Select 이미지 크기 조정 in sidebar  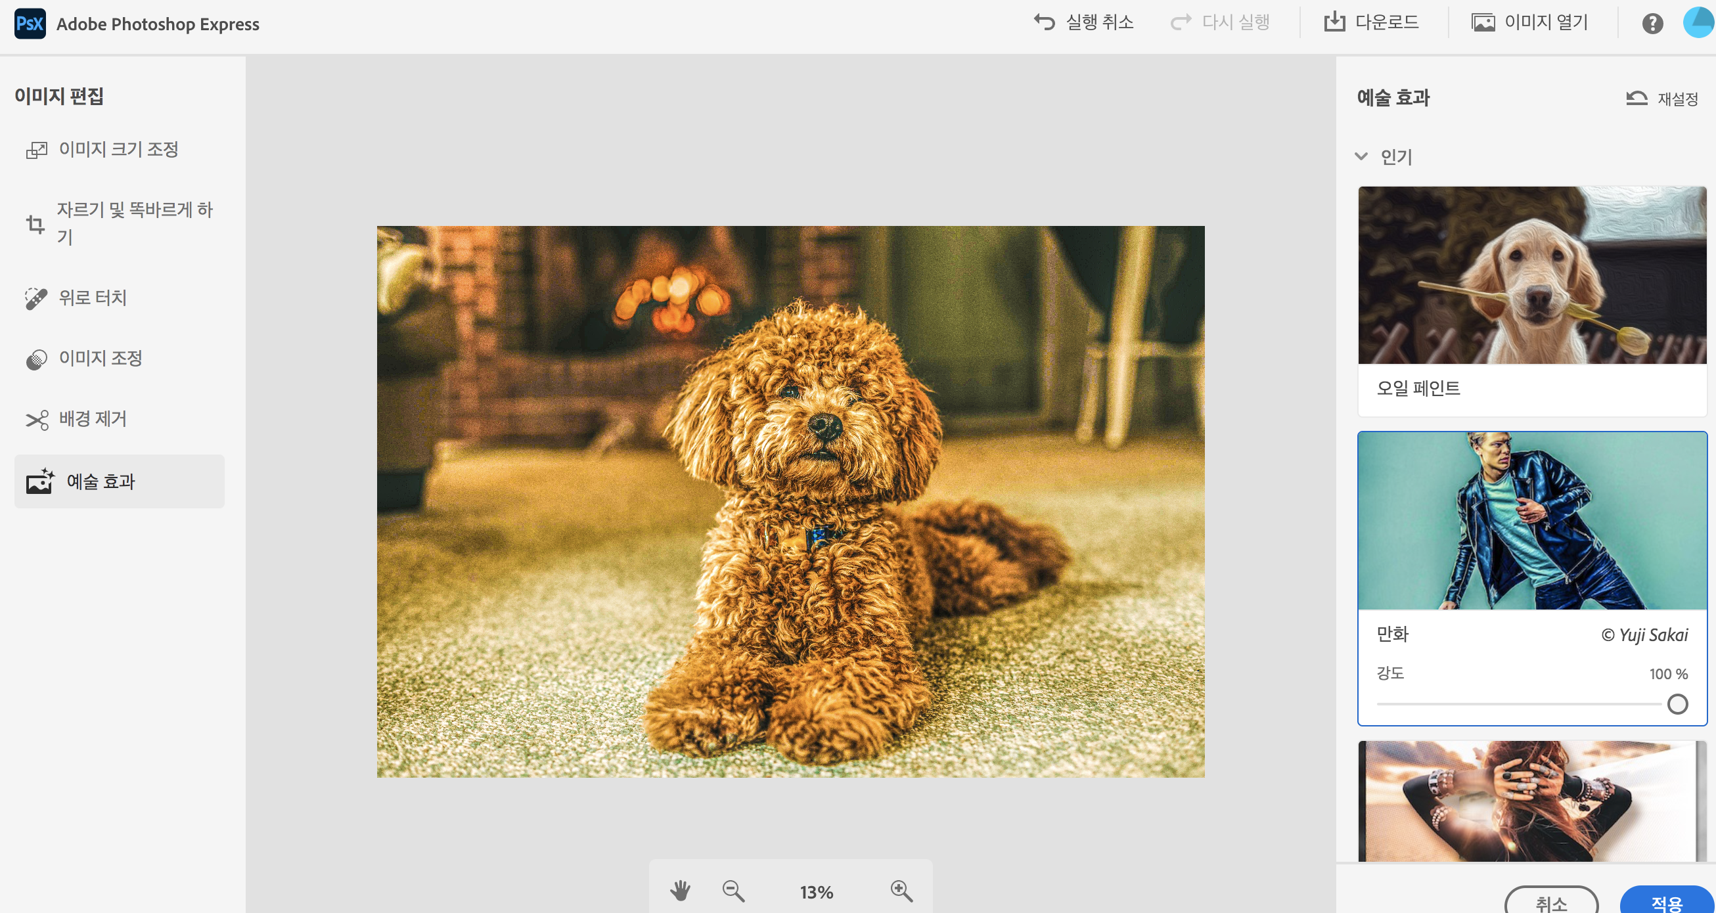point(118,149)
